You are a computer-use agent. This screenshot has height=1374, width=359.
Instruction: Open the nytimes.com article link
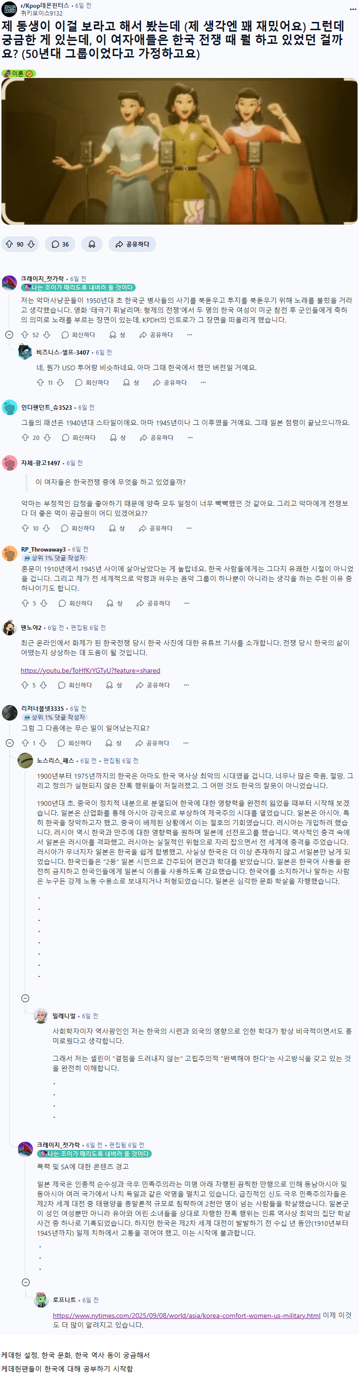pos(186,1316)
